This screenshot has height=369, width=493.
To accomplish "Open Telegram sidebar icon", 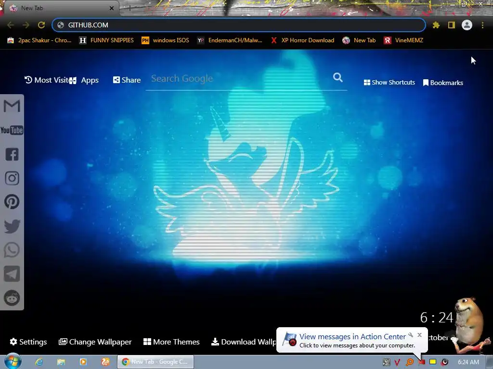I will pos(12,273).
